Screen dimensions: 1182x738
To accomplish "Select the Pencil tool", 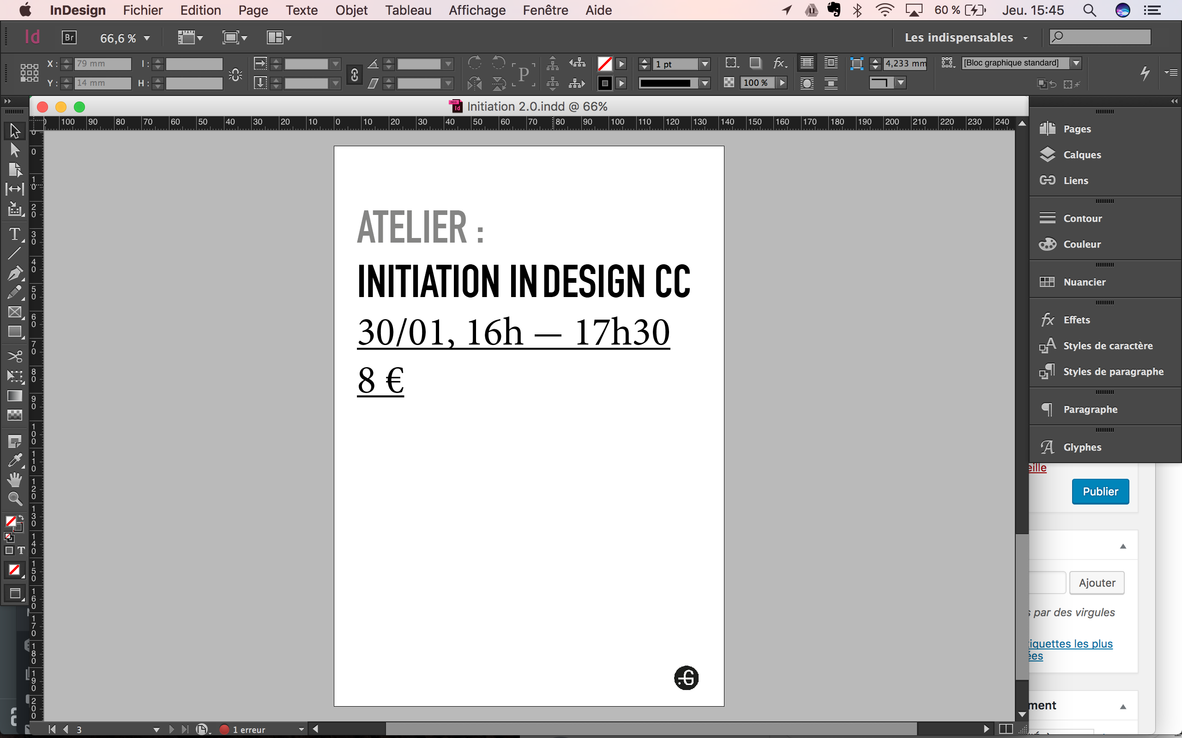I will coord(15,292).
